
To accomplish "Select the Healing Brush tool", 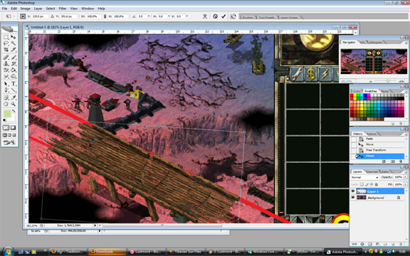I will coord(6,57).
